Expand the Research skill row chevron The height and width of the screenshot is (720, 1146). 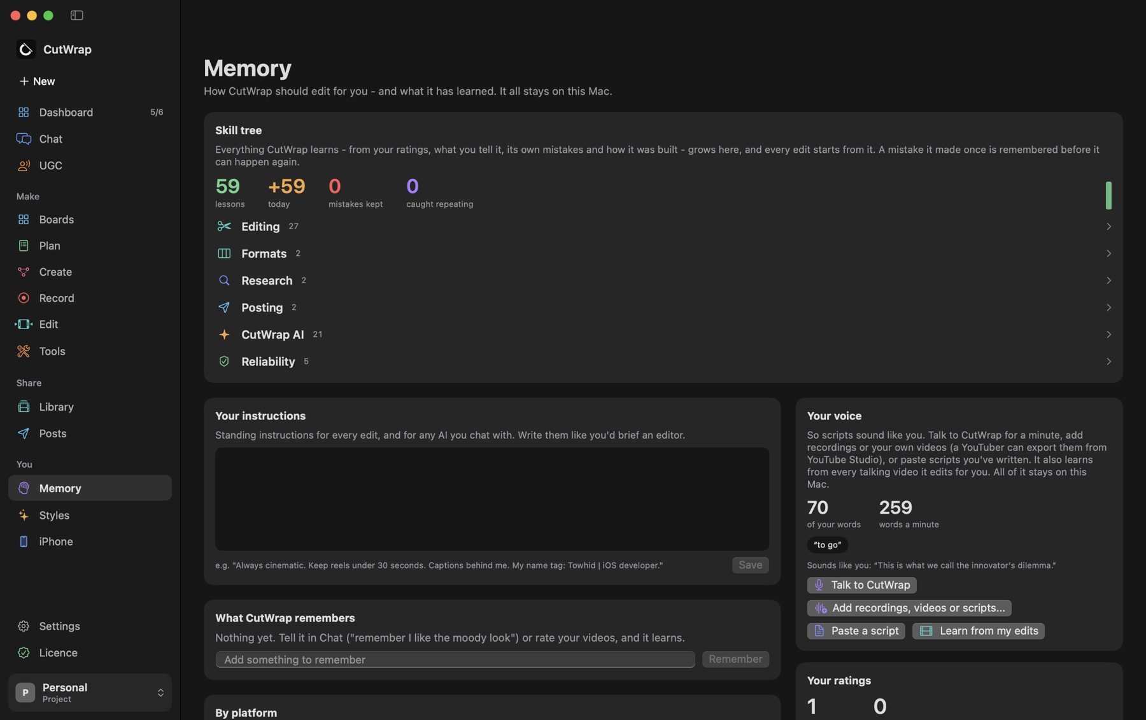tap(1108, 281)
